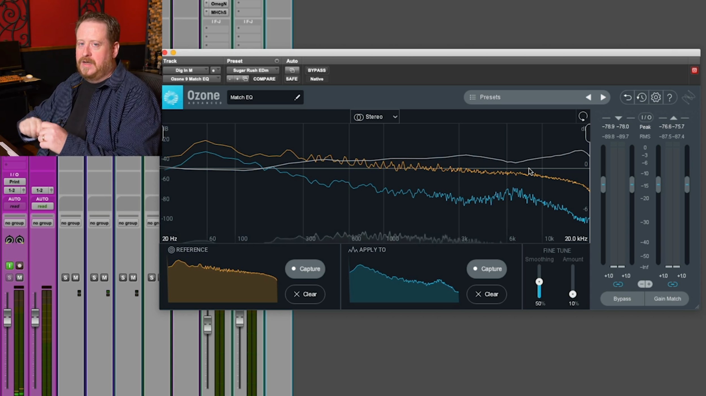The image size is (706, 396).
Task: Open the 'e' insert position dropdown
Action: click(x=215, y=70)
